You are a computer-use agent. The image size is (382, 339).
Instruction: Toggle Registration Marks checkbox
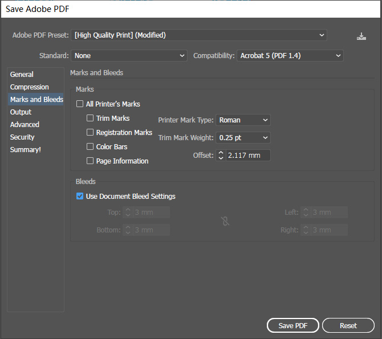coord(90,132)
